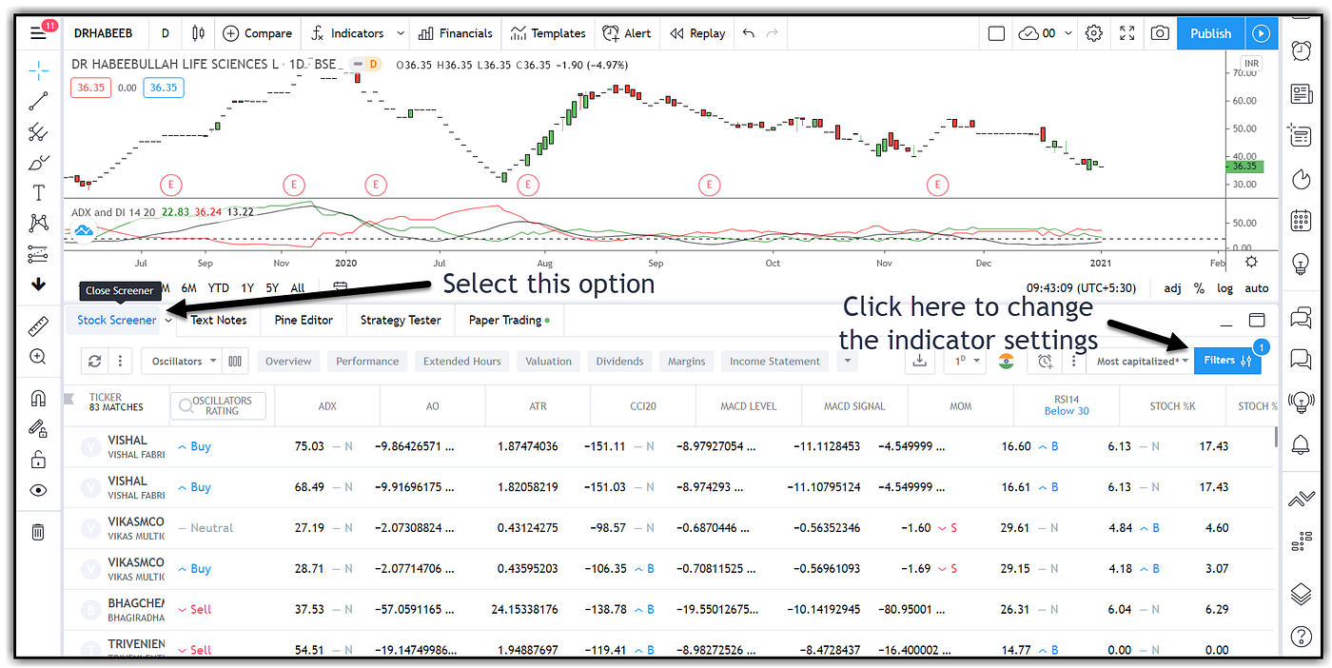The height and width of the screenshot is (668, 1332).
Task: Open indicator Templates
Action: tap(548, 33)
